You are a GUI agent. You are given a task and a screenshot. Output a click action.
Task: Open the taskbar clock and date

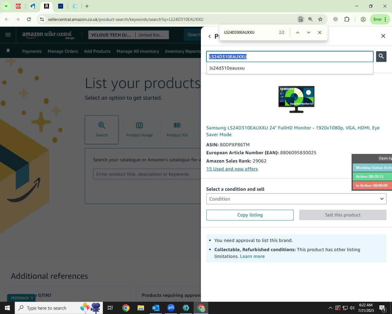pos(366,308)
